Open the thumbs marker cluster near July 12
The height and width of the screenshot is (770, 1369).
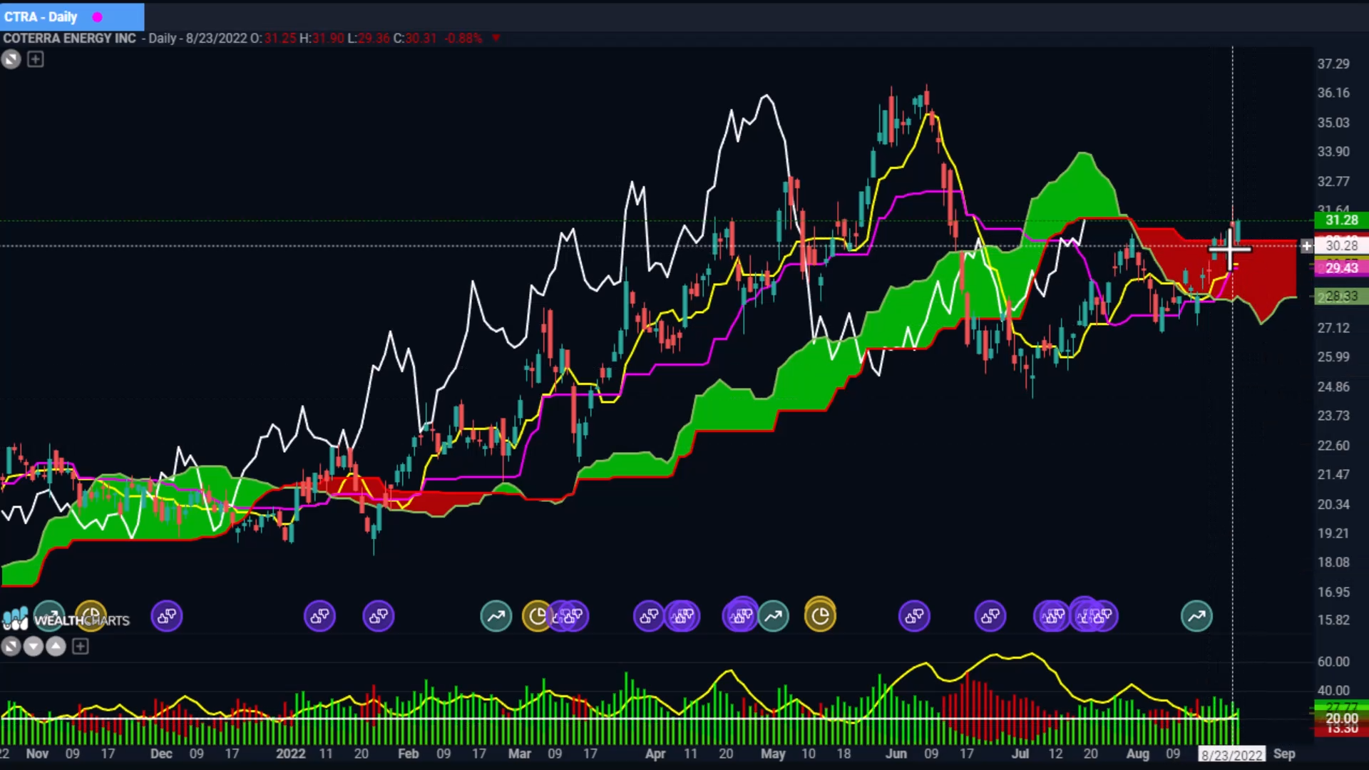pyautogui.click(x=1052, y=616)
